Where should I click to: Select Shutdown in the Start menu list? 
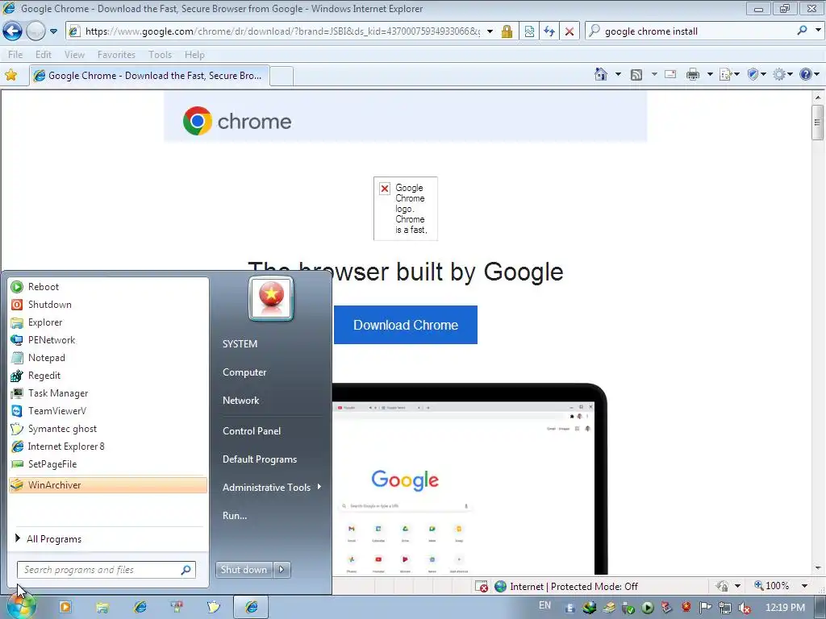click(108, 305)
